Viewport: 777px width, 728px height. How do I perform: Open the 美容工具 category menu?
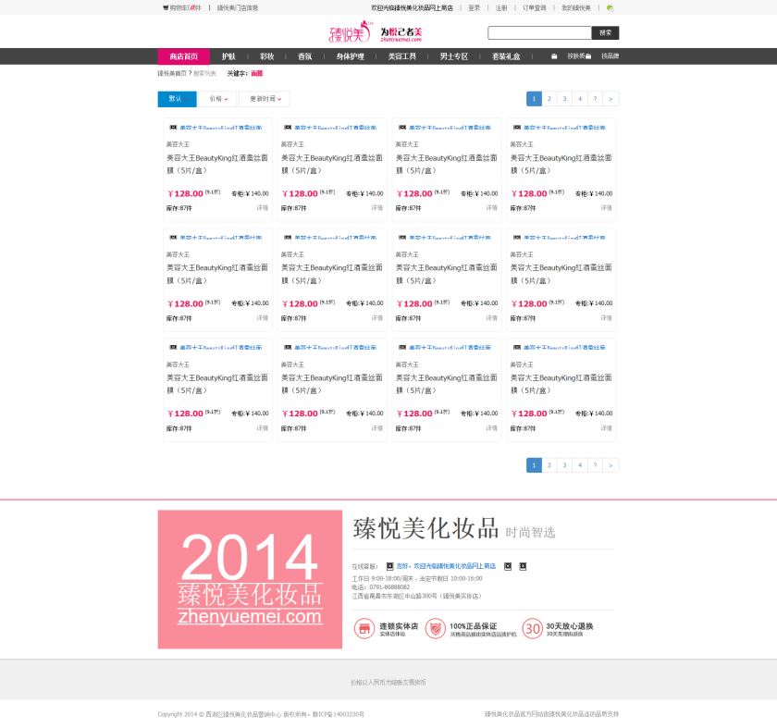click(x=401, y=56)
